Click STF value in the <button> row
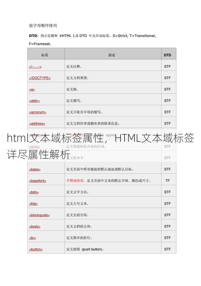 click(167, 249)
